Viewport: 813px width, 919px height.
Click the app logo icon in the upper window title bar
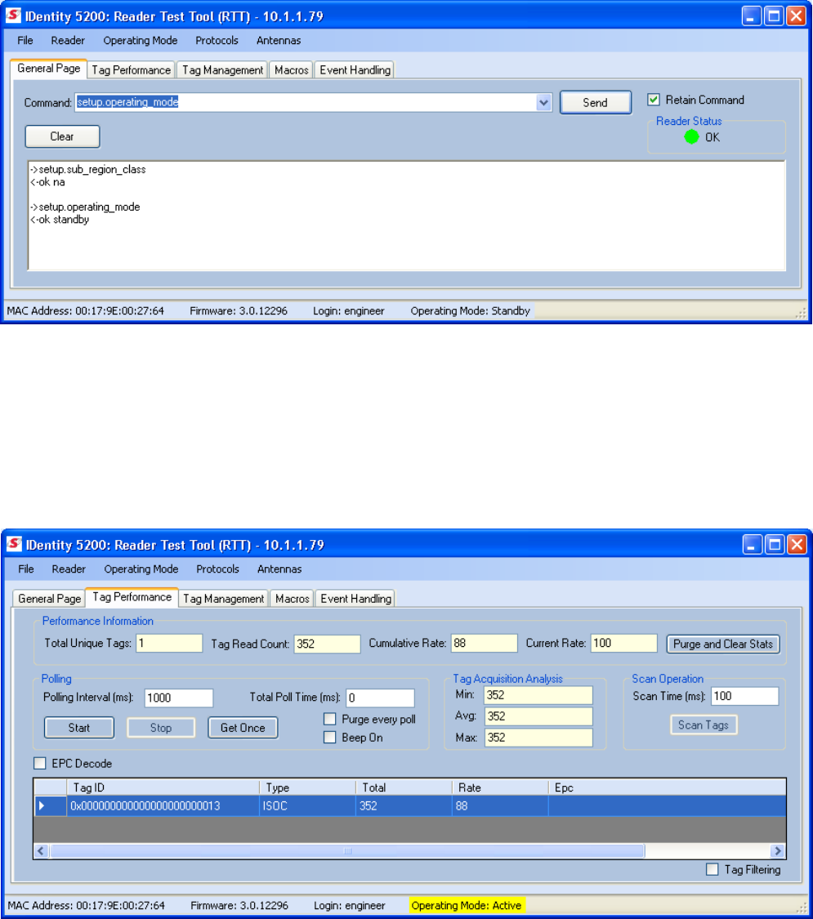click(x=13, y=16)
